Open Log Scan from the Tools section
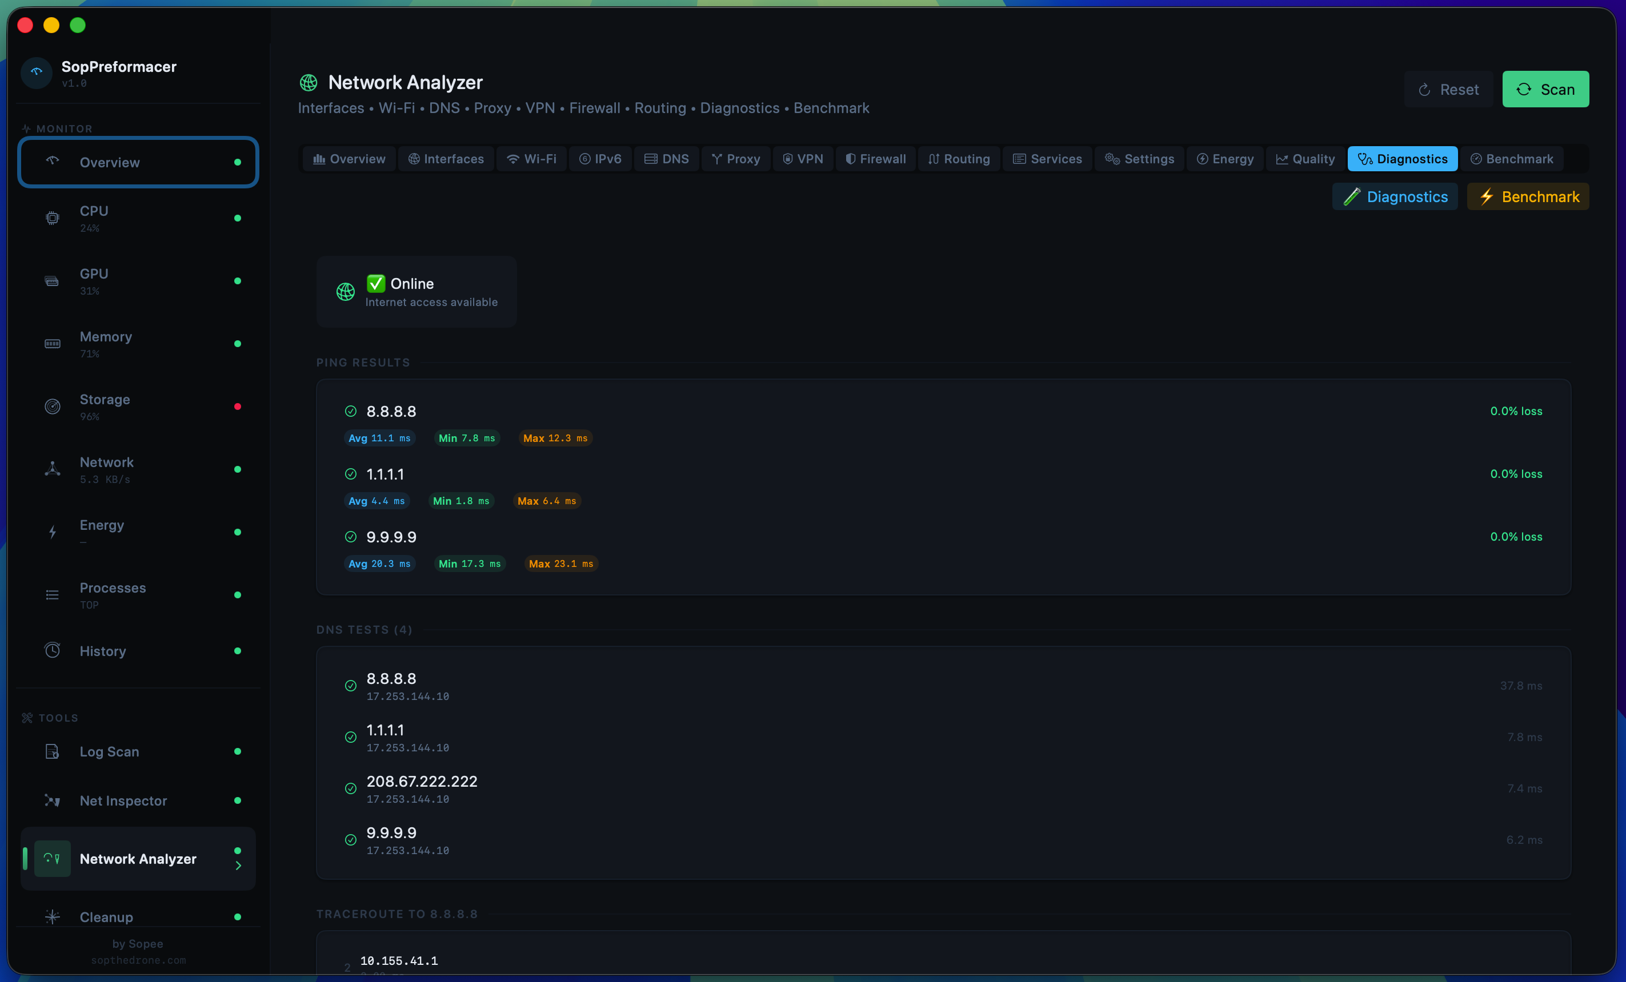Screen dimensions: 1626x982 (x=52, y=751)
